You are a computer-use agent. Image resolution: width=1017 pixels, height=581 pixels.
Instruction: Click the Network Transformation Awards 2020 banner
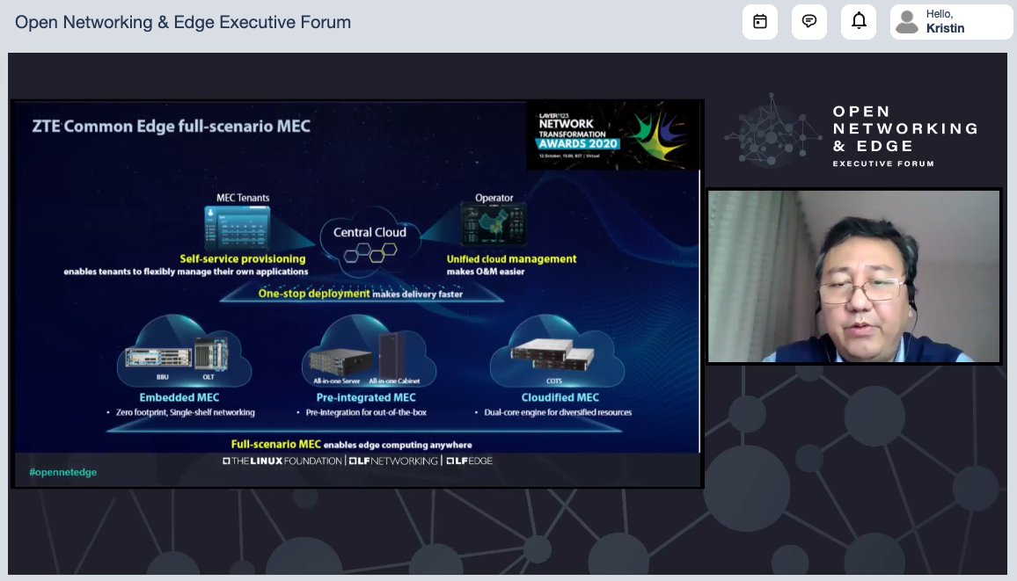pyautogui.click(x=613, y=136)
